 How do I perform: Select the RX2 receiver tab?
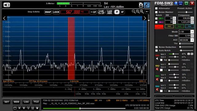point(169,26)
